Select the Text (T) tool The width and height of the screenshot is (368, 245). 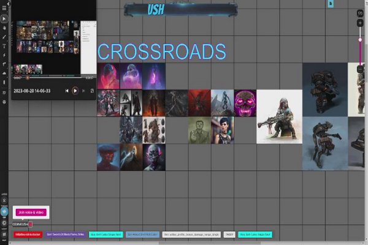4,46
